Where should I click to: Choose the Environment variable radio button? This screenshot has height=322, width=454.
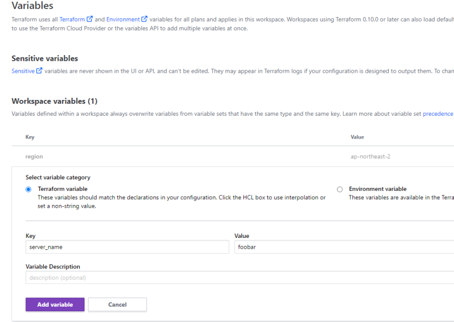340,190
